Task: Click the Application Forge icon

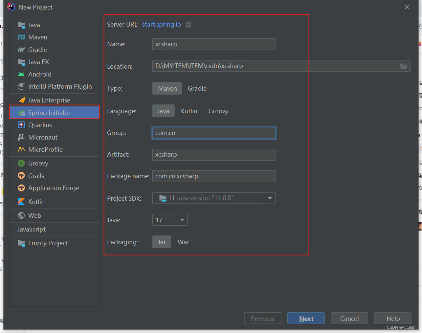Action: pos(21,188)
